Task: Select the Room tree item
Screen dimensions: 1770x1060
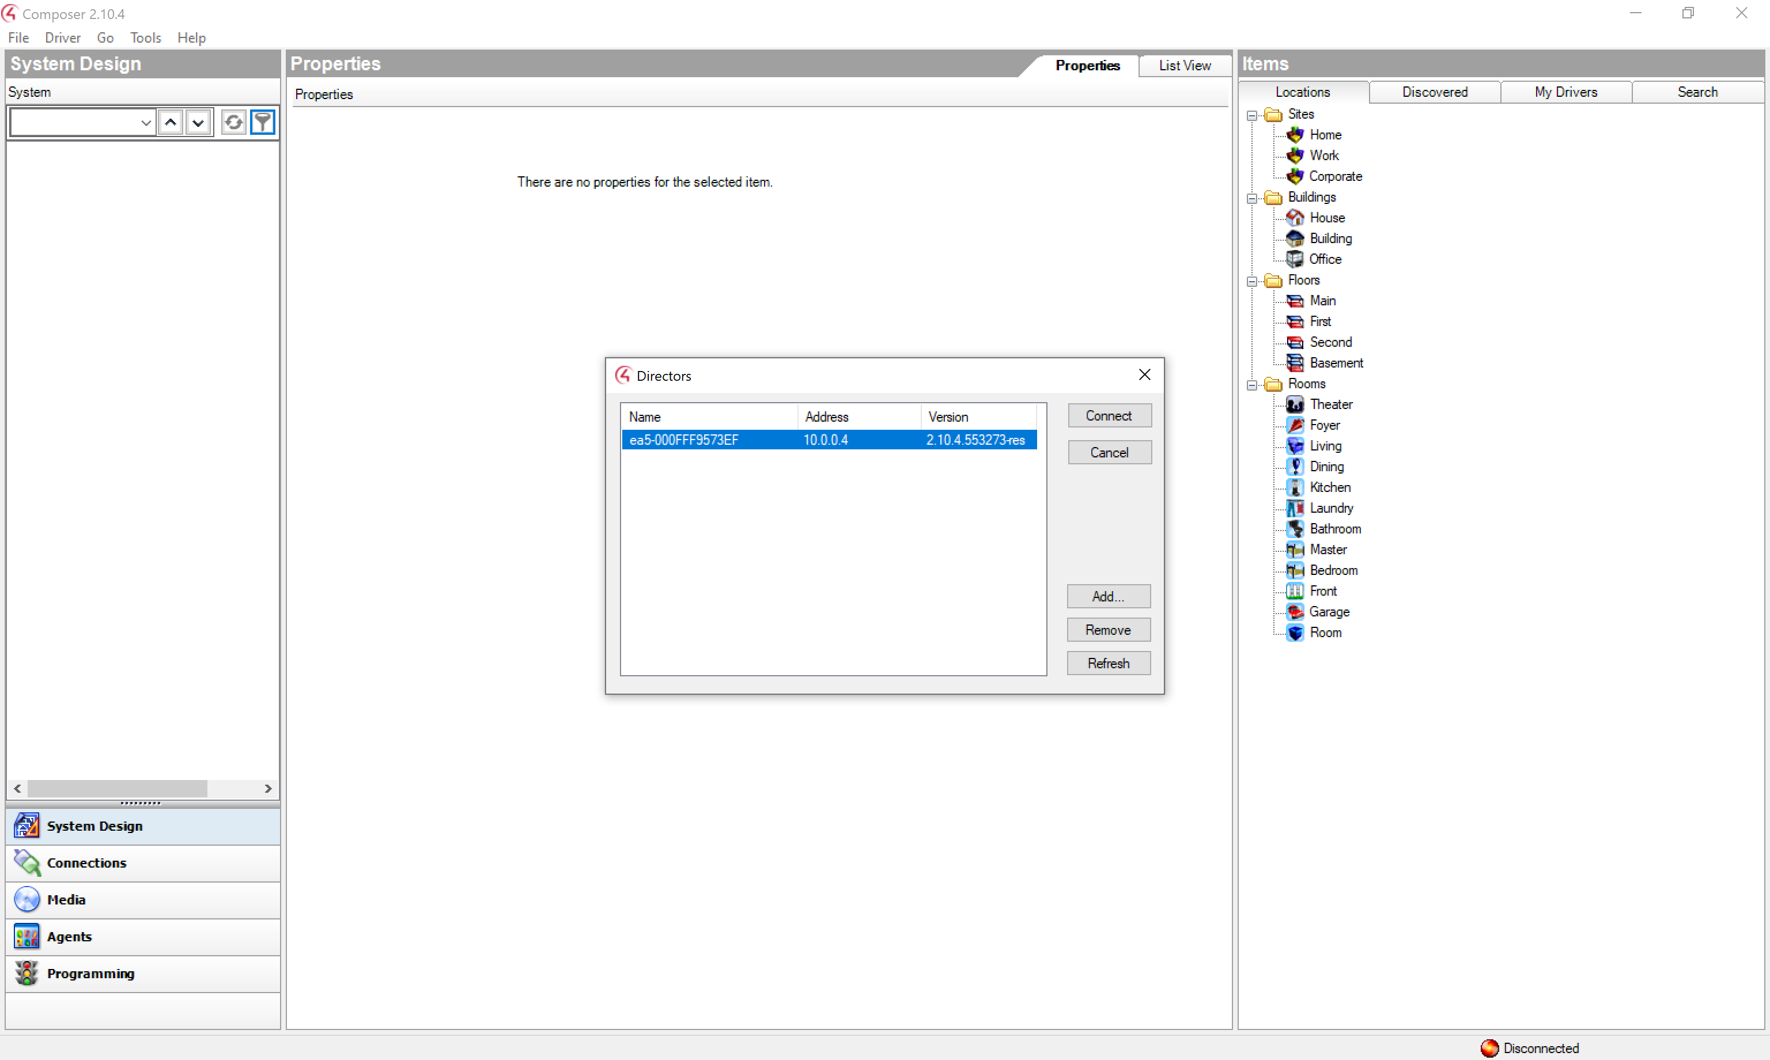Action: [x=1325, y=632]
